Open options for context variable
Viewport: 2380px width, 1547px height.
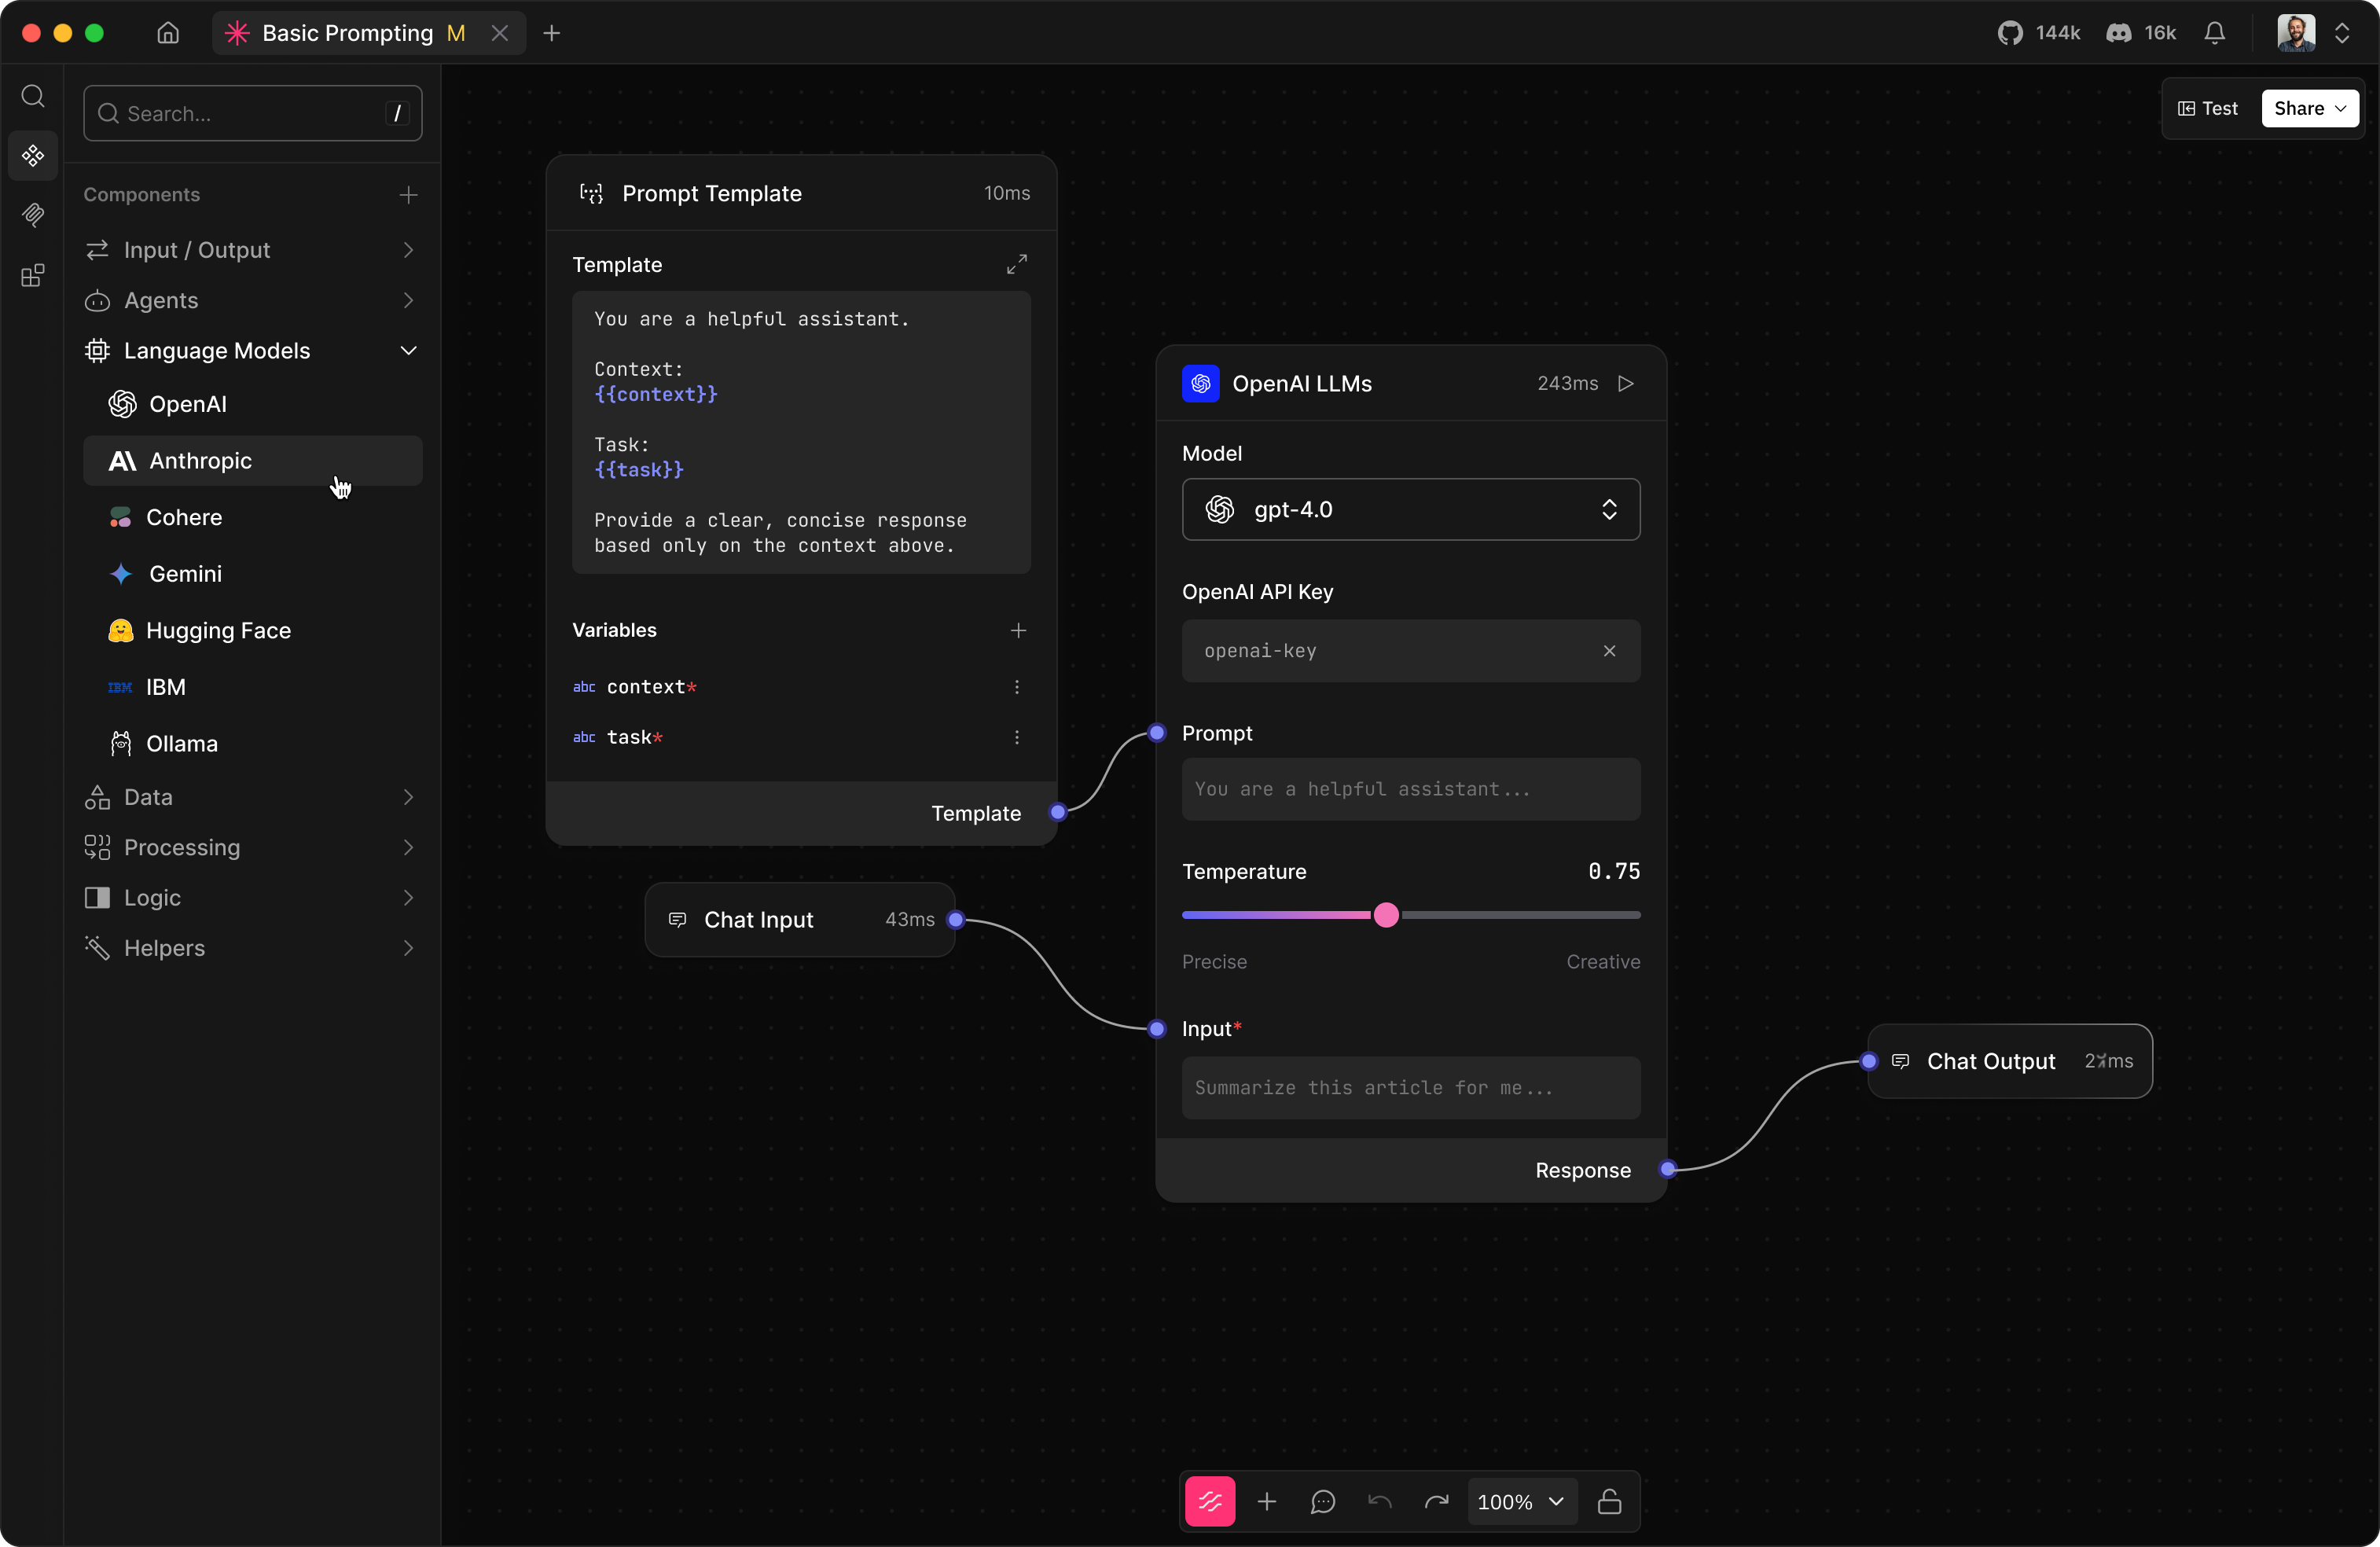(x=1016, y=687)
